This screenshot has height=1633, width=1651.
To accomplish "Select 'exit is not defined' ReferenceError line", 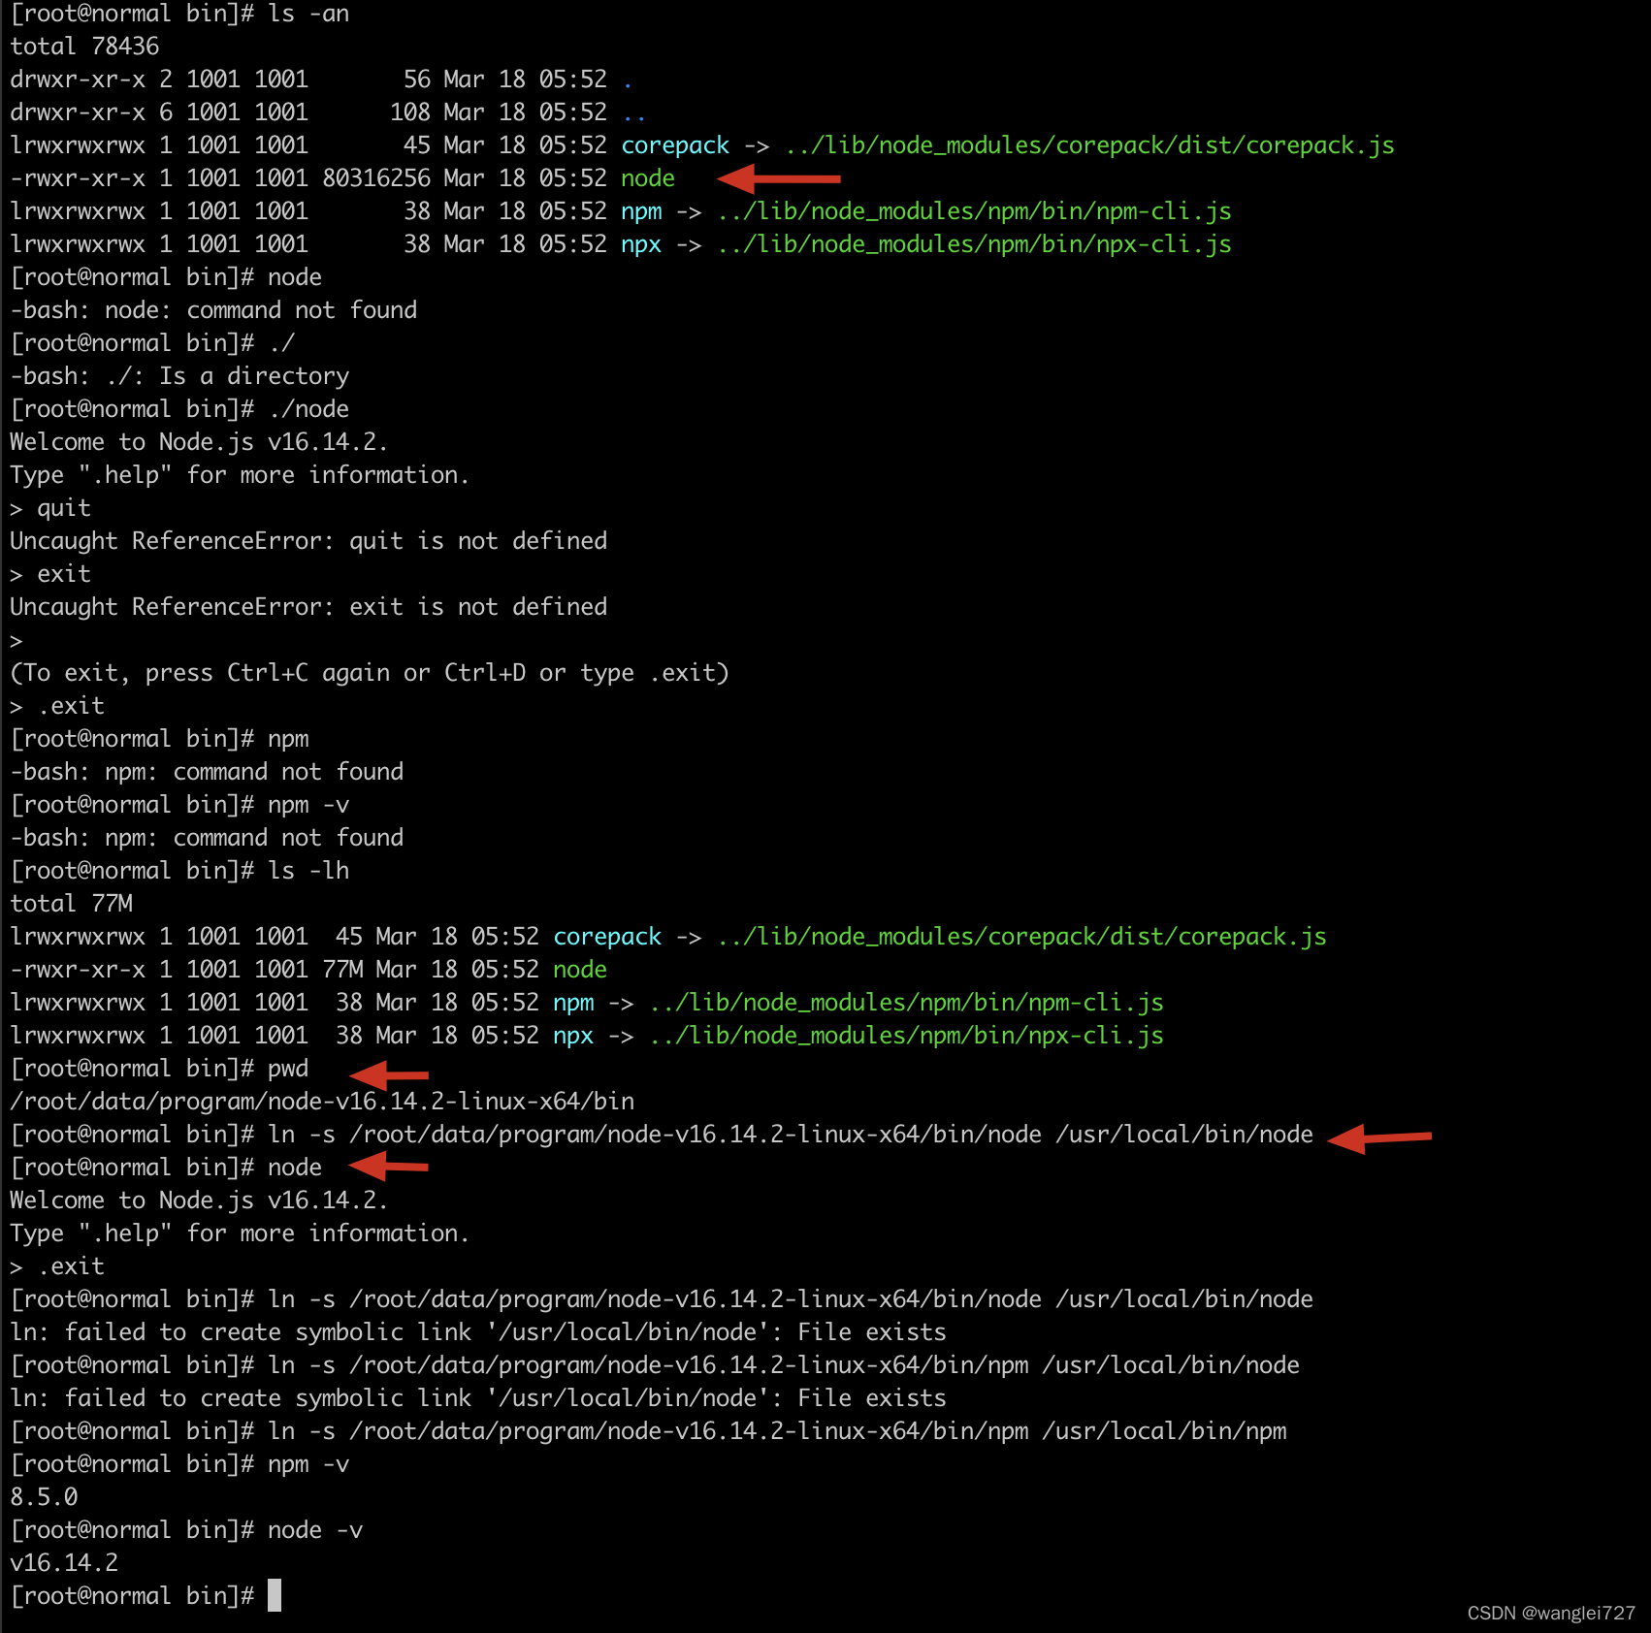I will (x=308, y=607).
